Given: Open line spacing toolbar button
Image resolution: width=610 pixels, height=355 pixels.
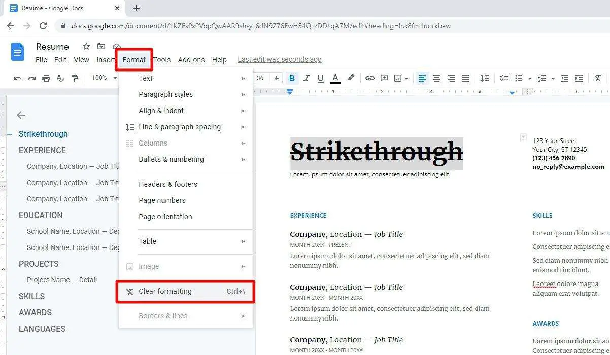Looking at the screenshot, I should 485,78.
